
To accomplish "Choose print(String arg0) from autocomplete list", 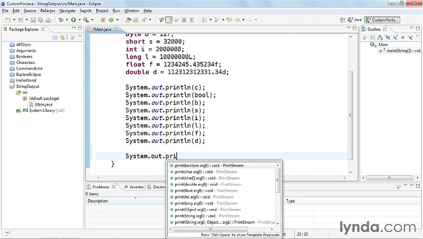I will [223, 216].
